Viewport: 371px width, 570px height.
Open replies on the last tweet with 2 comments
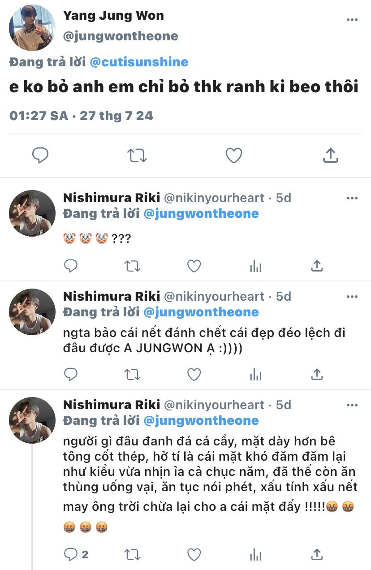point(75,554)
